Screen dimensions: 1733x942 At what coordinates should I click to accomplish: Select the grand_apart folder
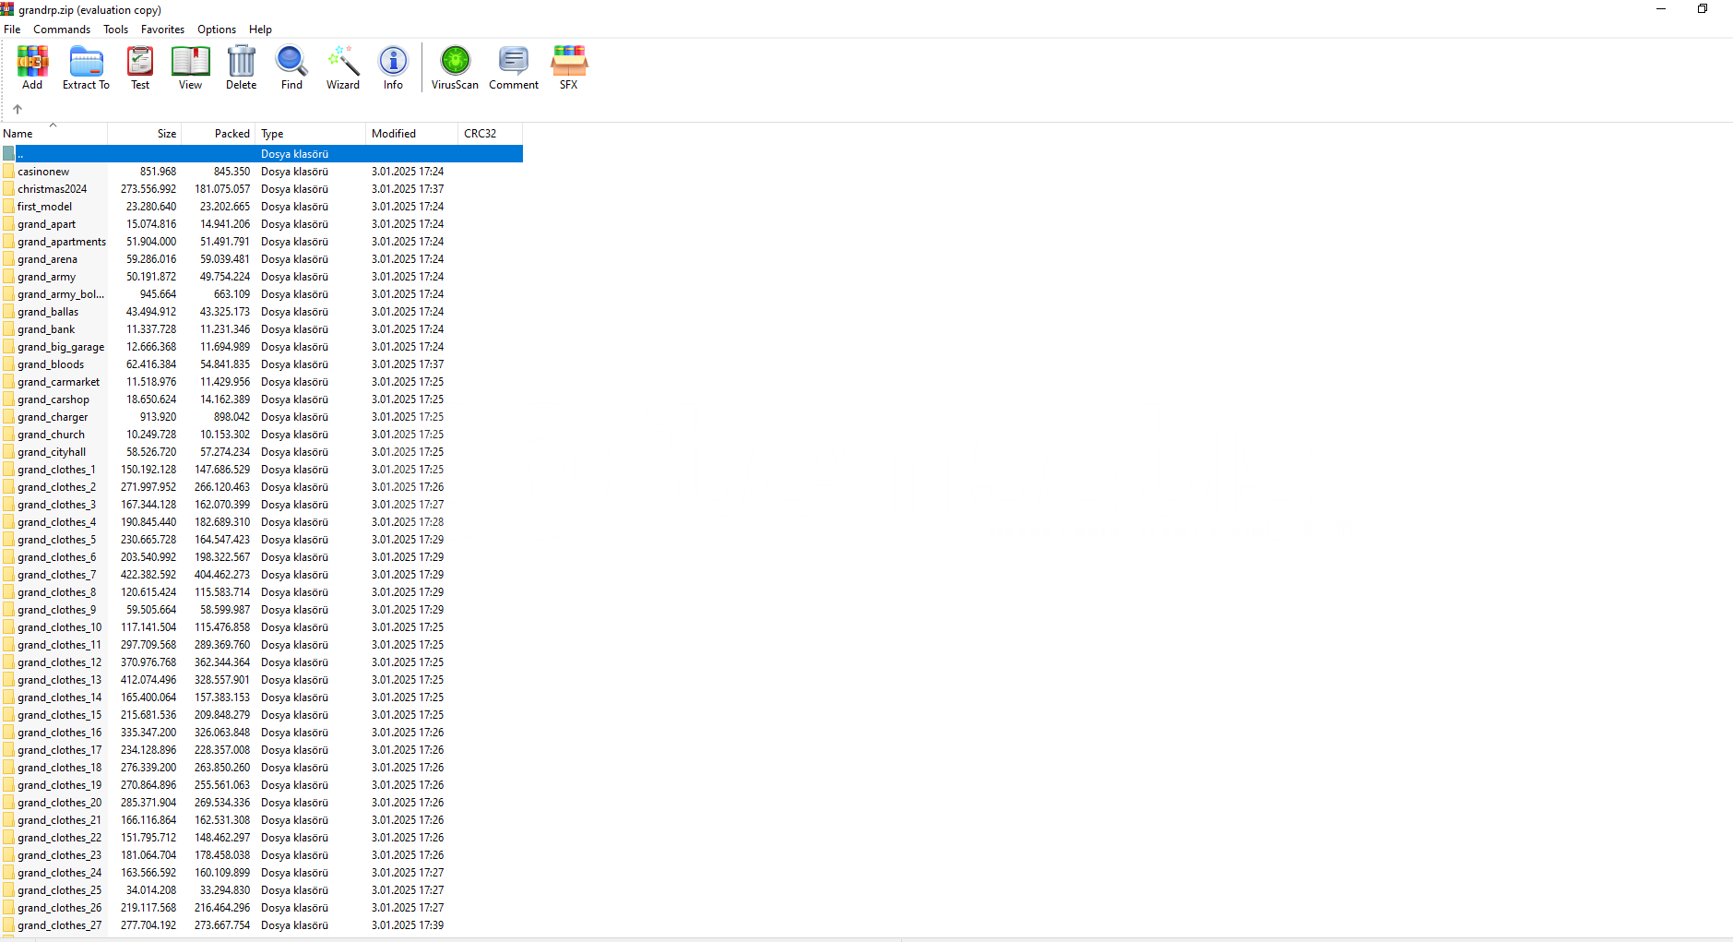pyautogui.click(x=46, y=224)
